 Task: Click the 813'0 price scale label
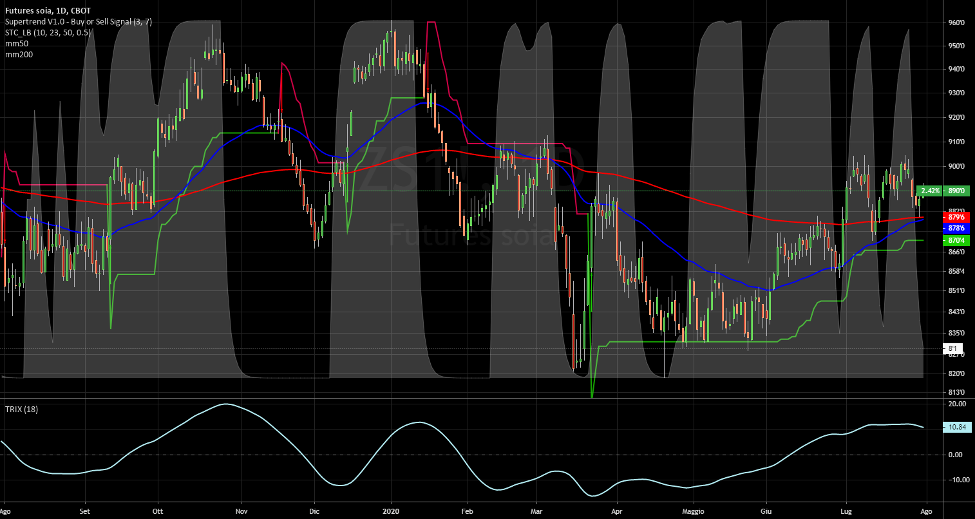point(956,393)
